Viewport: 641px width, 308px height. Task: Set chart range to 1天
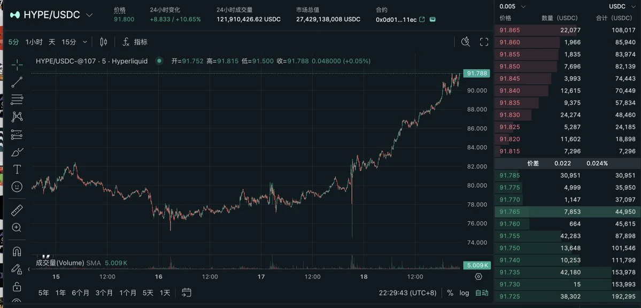click(165, 293)
